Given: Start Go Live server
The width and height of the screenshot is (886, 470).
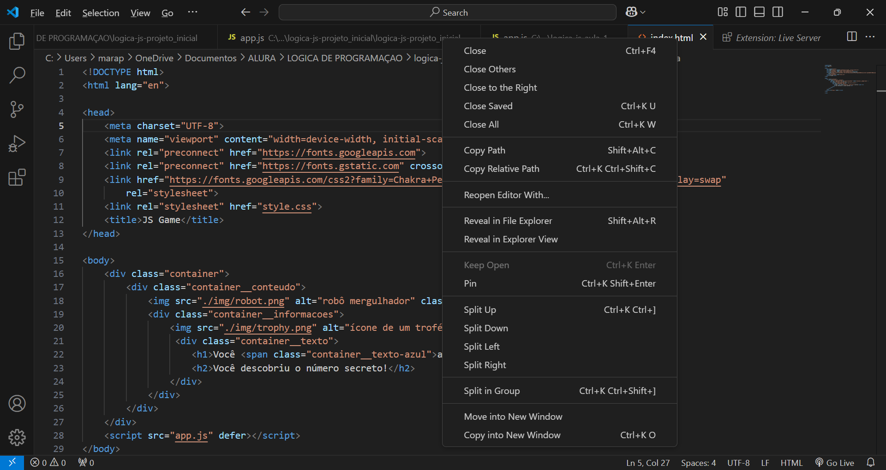Looking at the screenshot, I should click(x=835, y=463).
